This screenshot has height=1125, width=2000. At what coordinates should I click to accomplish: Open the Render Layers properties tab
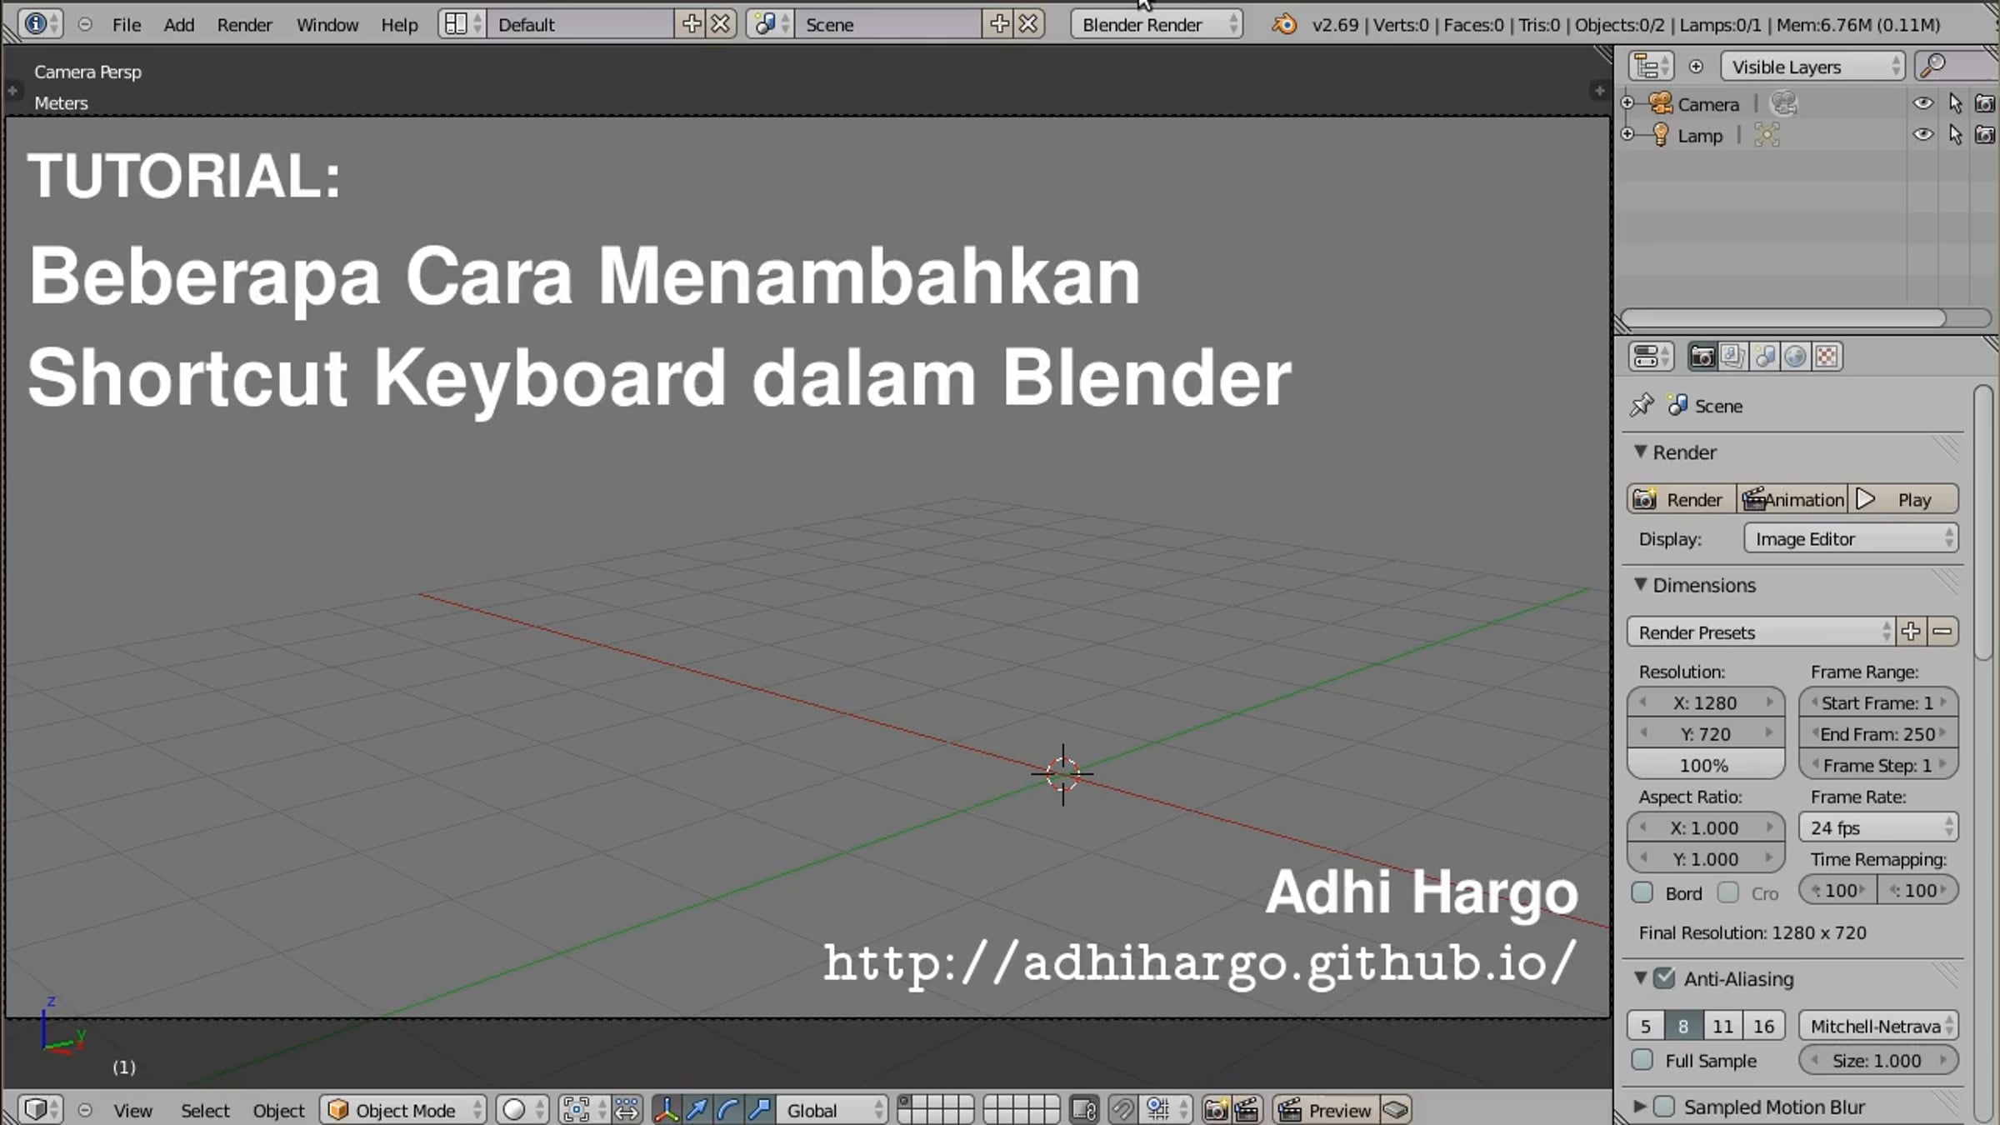pos(1732,357)
